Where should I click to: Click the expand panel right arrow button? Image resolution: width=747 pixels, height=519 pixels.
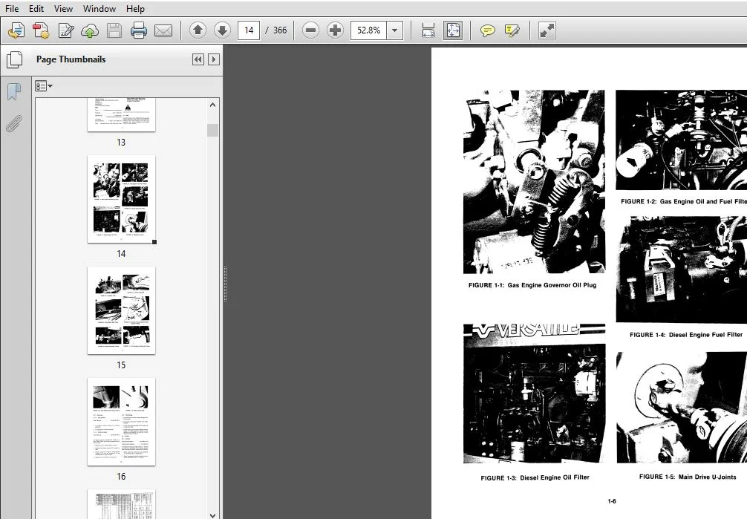click(213, 59)
